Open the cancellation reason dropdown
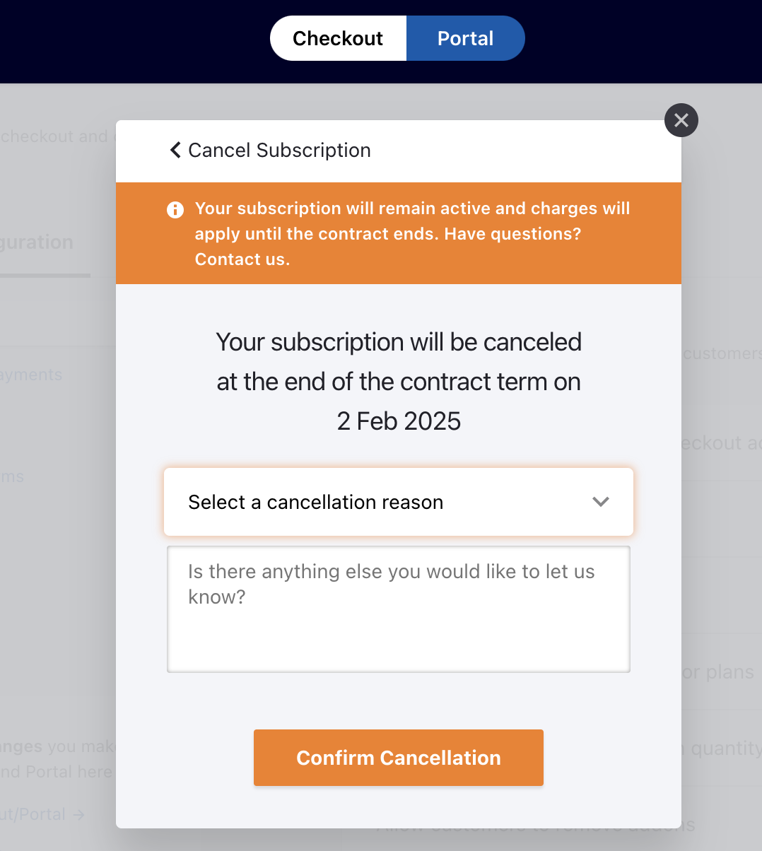The height and width of the screenshot is (851, 762). pyautogui.click(x=398, y=502)
